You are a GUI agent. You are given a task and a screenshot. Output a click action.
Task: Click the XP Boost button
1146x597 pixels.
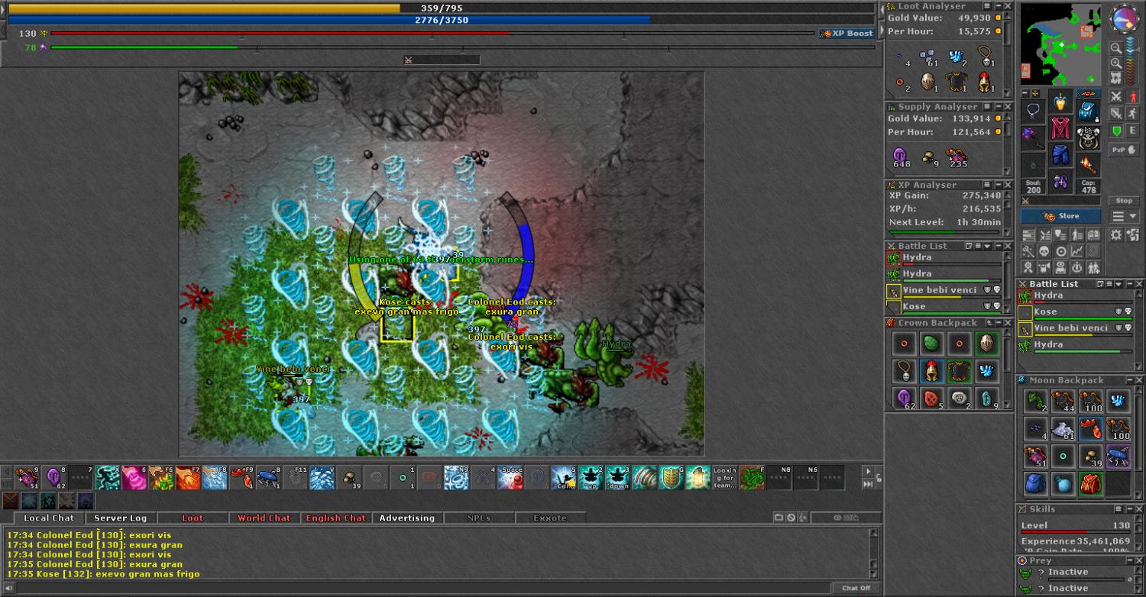click(847, 34)
